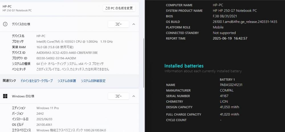Open the システムの保護 link
Image resolution: width=285 pixels, height=132 pixels.
(x=67, y=81)
